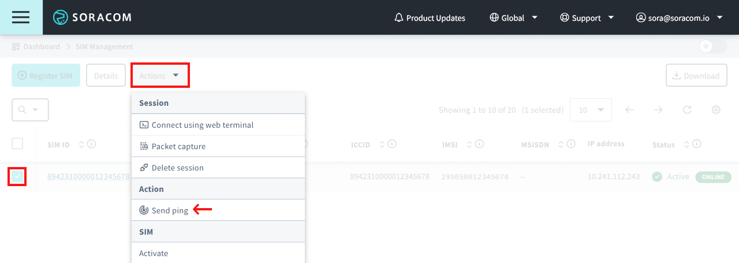Click the info icon next to IMSI
This screenshot has width=739, height=263.
click(x=480, y=144)
